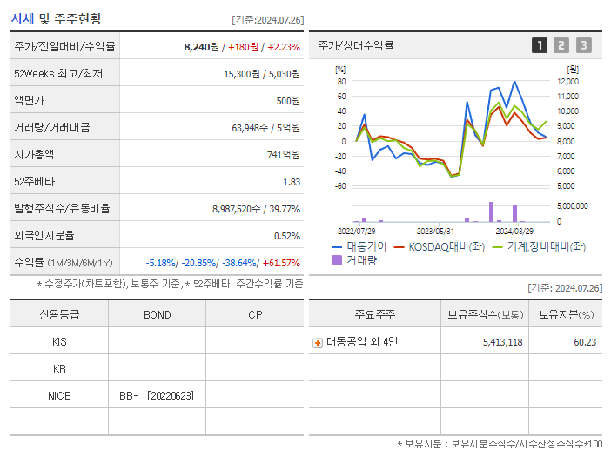Screen dimensions: 611x457
Task: Click the red KOSDAQ대비(좌) legend line
Action: [x=399, y=247]
